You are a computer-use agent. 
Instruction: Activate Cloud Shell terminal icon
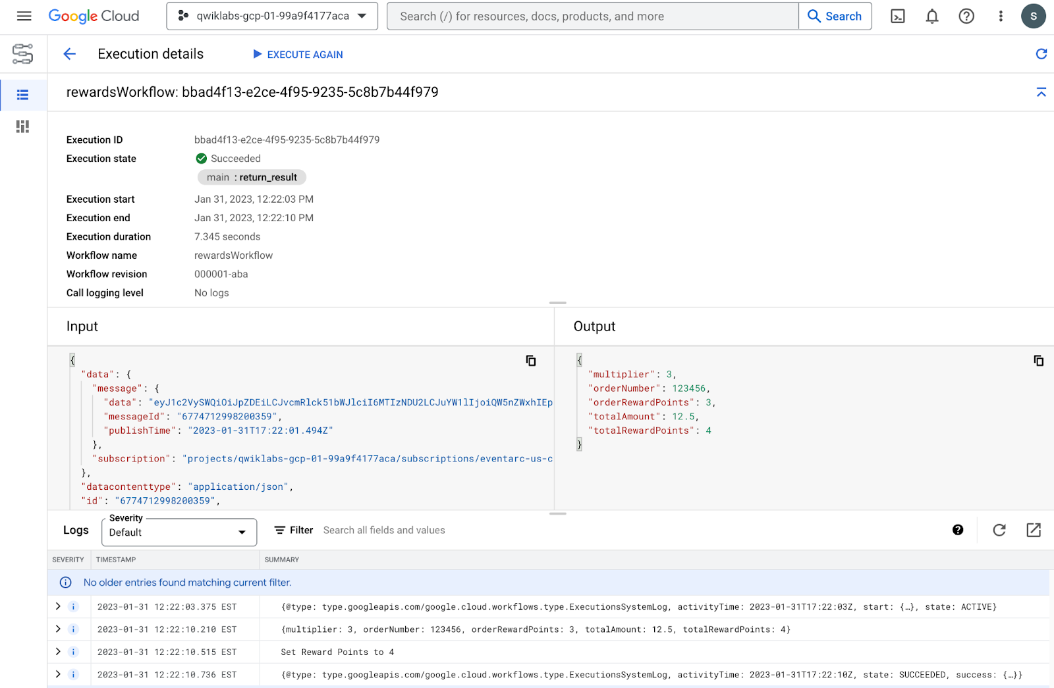pyautogui.click(x=897, y=16)
